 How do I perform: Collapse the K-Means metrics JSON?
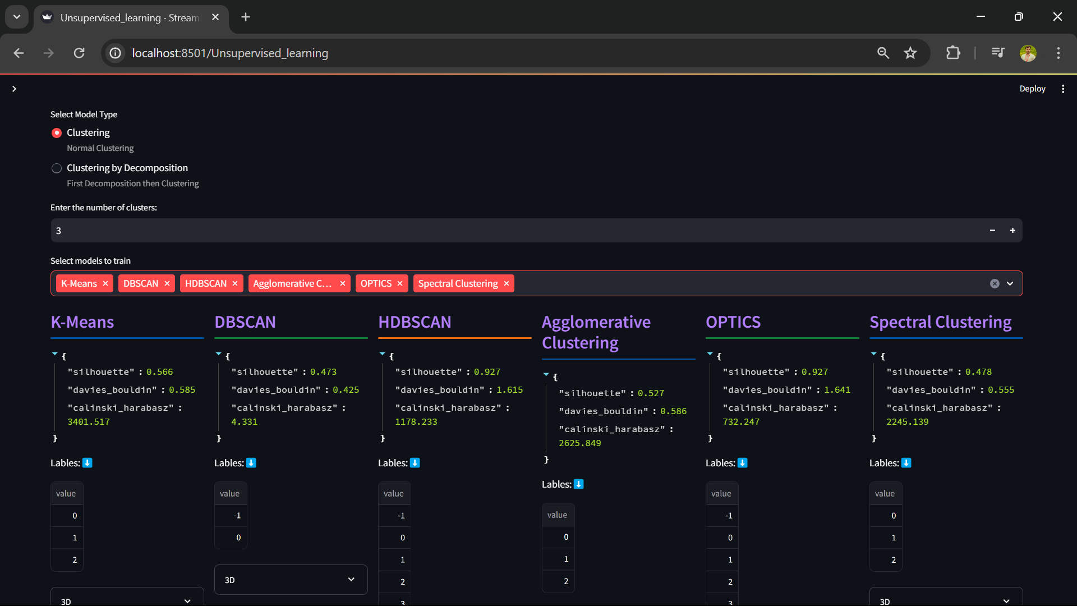pyautogui.click(x=54, y=353)
